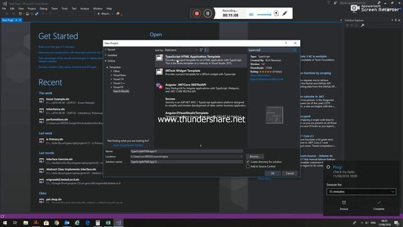Select TypeScript HTML Application Template
Screen dimensions: 403x227
pos(201,61)
